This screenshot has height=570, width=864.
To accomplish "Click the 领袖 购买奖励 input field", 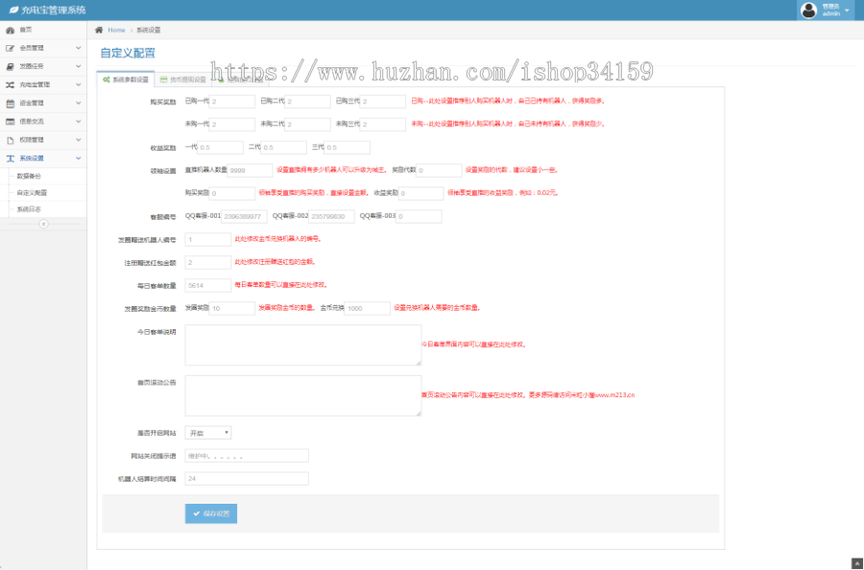I will 232,193.
